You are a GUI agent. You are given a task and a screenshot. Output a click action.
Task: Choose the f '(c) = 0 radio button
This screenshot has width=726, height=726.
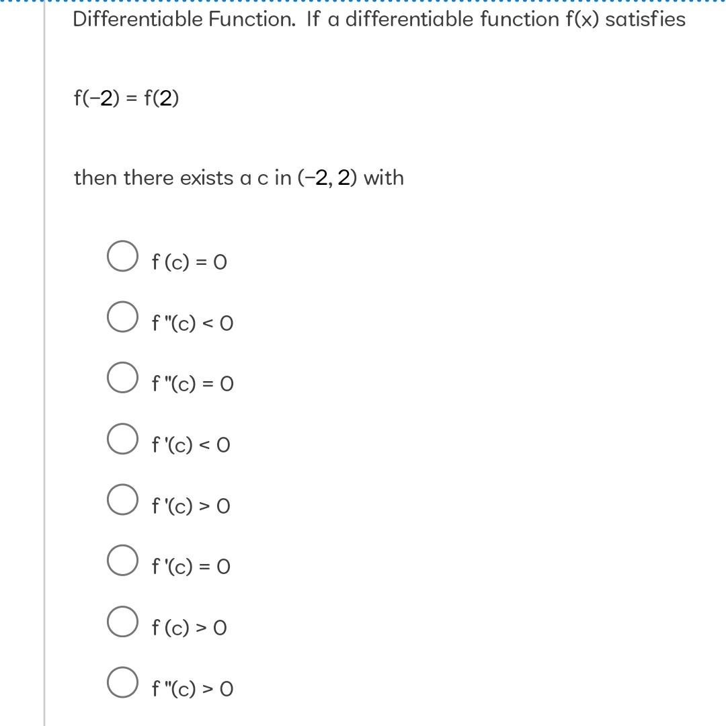tap(123, 560)
